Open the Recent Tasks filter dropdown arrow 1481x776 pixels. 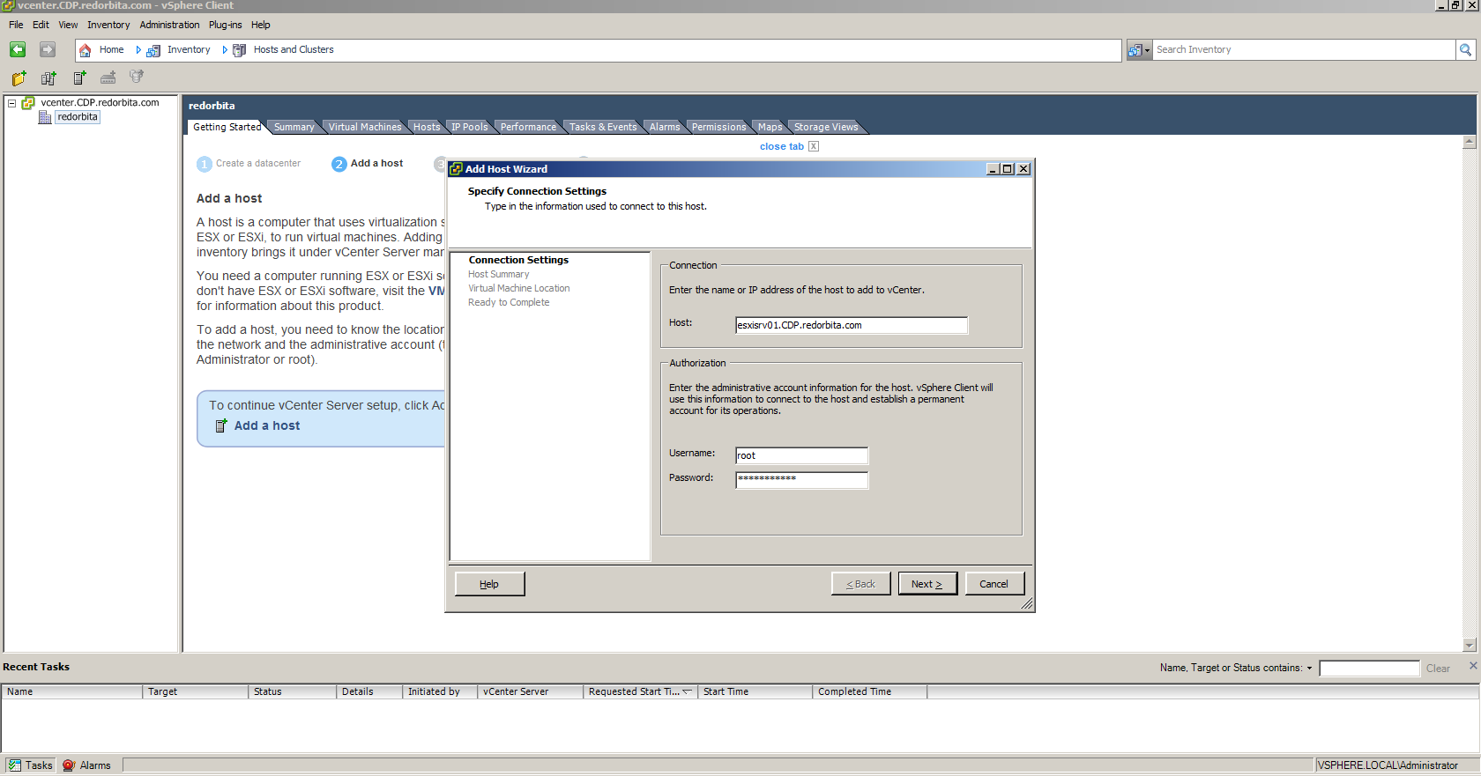[x=1309, y=669]
